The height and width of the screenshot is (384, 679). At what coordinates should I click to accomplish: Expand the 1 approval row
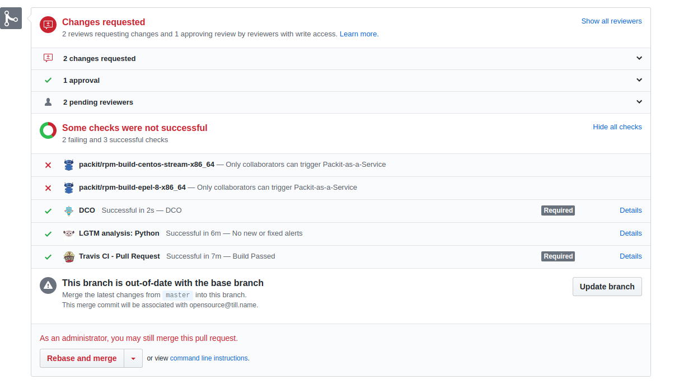(x=341, y=81)
